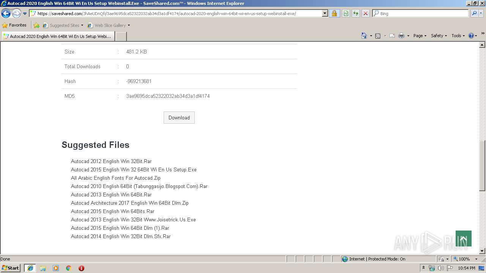Refresh the page with the refresh icon
The height and width of the screenshot is (273, 486).
(x=356, y=14)
